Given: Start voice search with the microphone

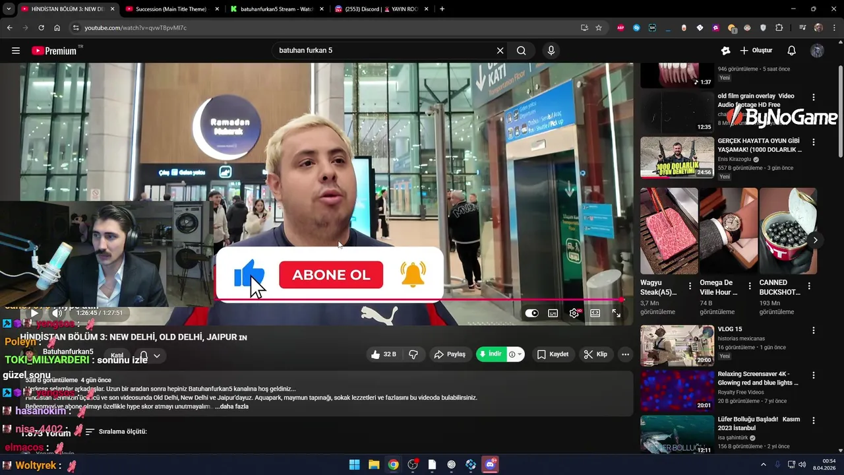Looking at the screenshot, I should [551, 51].
